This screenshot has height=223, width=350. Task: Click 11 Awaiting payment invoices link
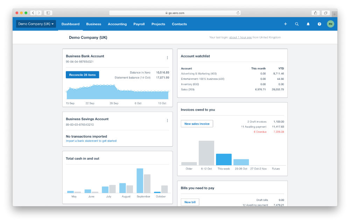[x=253, y=127]
